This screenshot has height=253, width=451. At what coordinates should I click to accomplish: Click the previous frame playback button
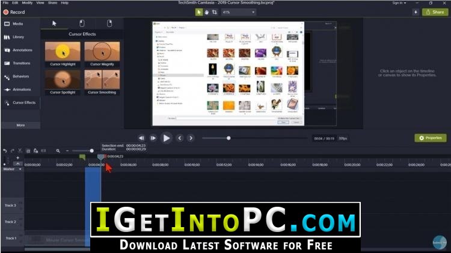[141, 138]
